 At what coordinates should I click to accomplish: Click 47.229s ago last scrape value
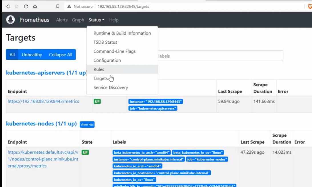pyautogui.click(x=253, y=152)
